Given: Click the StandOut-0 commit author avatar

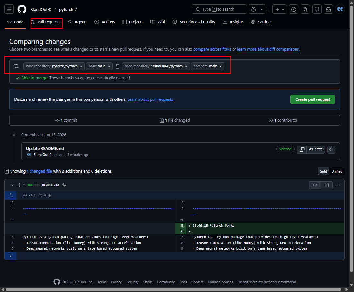Looking at the screenshot, I should point(29,155).
